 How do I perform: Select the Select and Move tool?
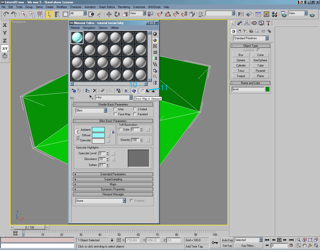[109, 14]
